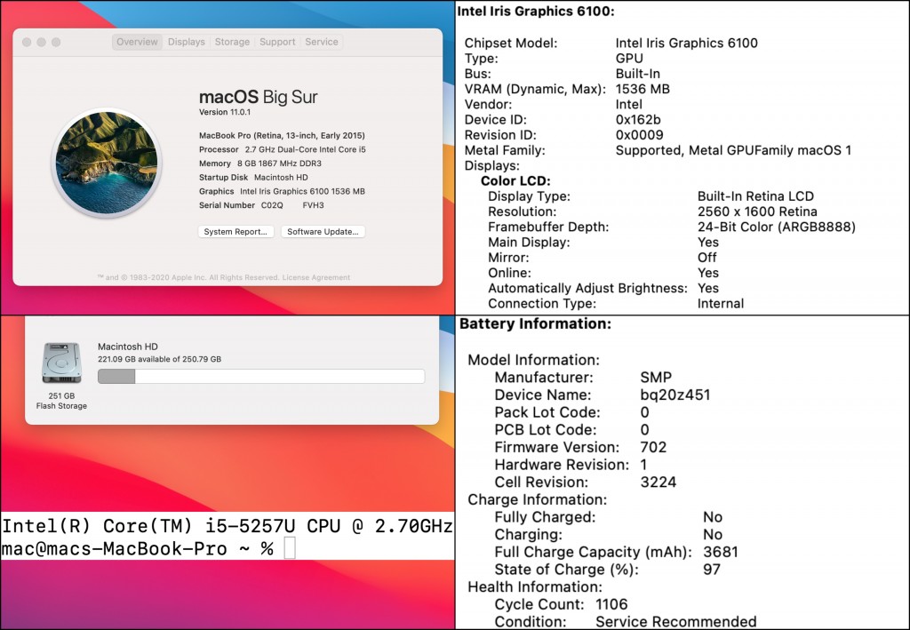Open the Displays tab
The width and height of the screenshot is (910, 630).
[x=187, y=42]
